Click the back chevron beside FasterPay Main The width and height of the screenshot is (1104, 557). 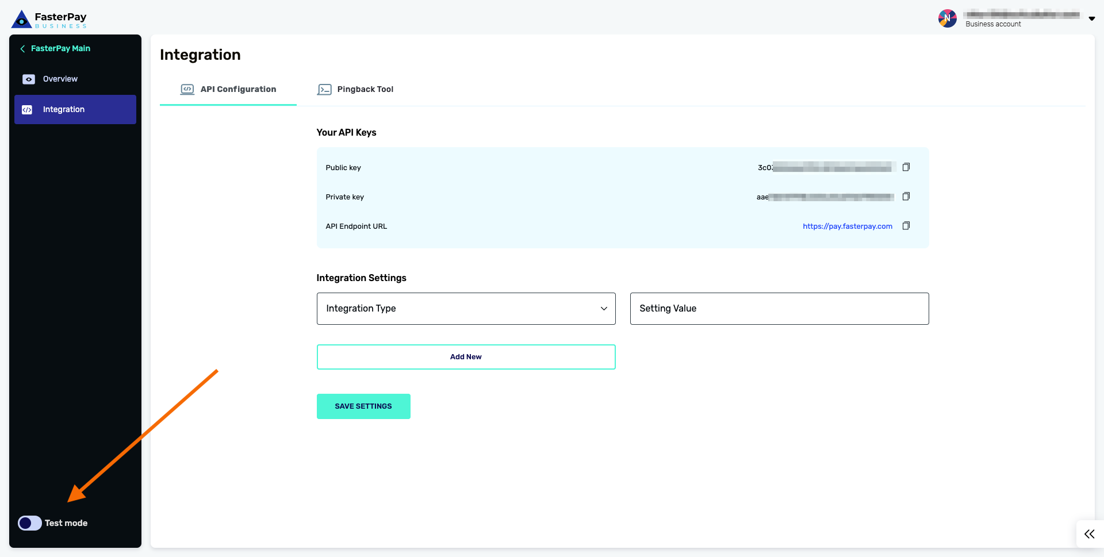22,49
